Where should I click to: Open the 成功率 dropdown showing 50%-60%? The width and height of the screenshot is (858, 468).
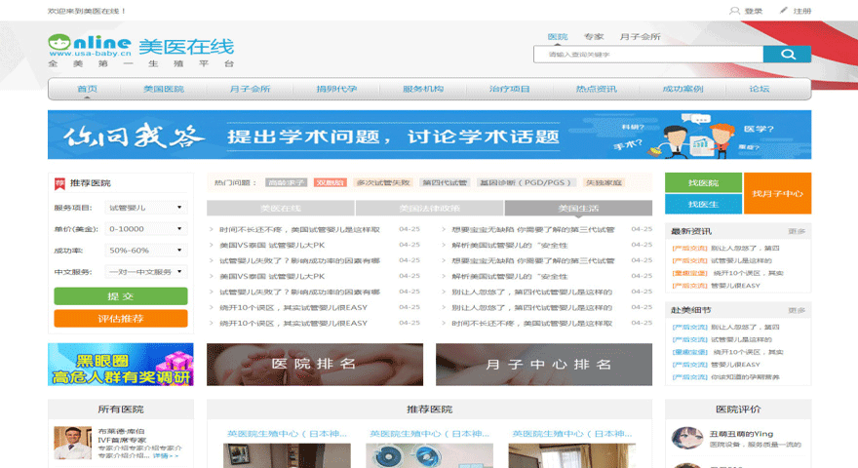pyautogui.click(x=146, y=251)
